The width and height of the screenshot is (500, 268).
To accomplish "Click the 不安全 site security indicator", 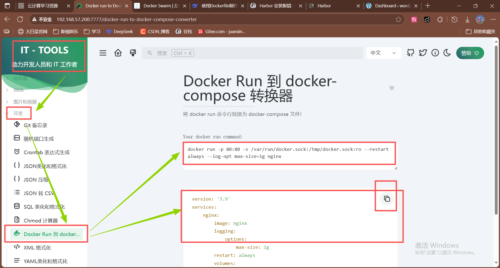I will (x=42, y=20).
